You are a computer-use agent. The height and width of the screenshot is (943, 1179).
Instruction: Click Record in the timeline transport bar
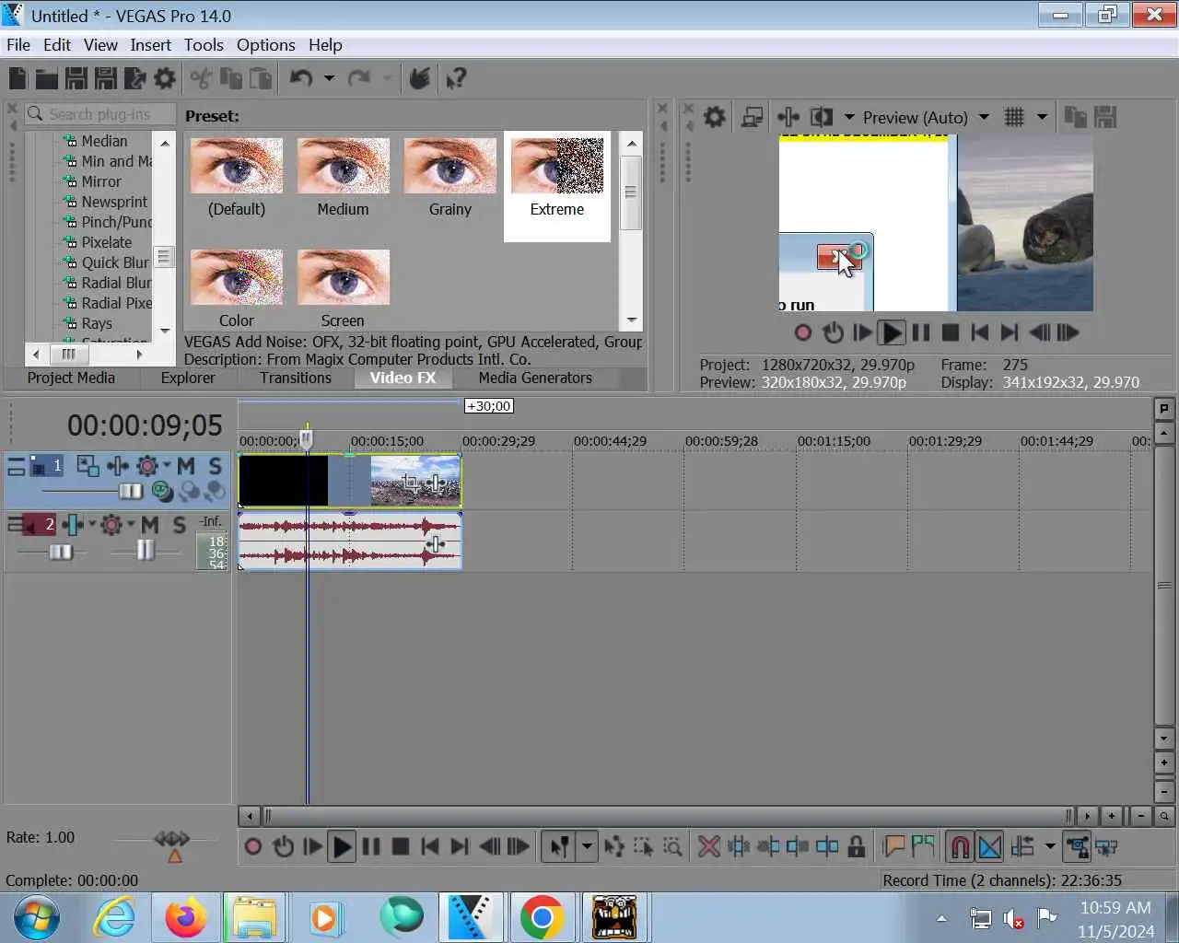pyautogui.click(x=253, y=846)
